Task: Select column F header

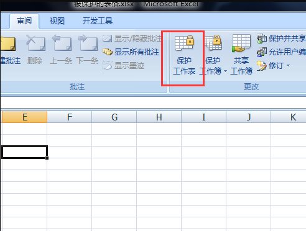Action: click(70, 117)
